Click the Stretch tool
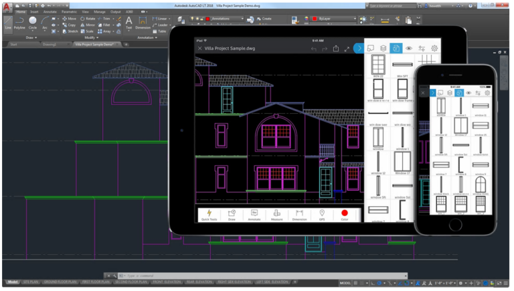Viewport: 514px width, 291px height. (x=70, y=31)
